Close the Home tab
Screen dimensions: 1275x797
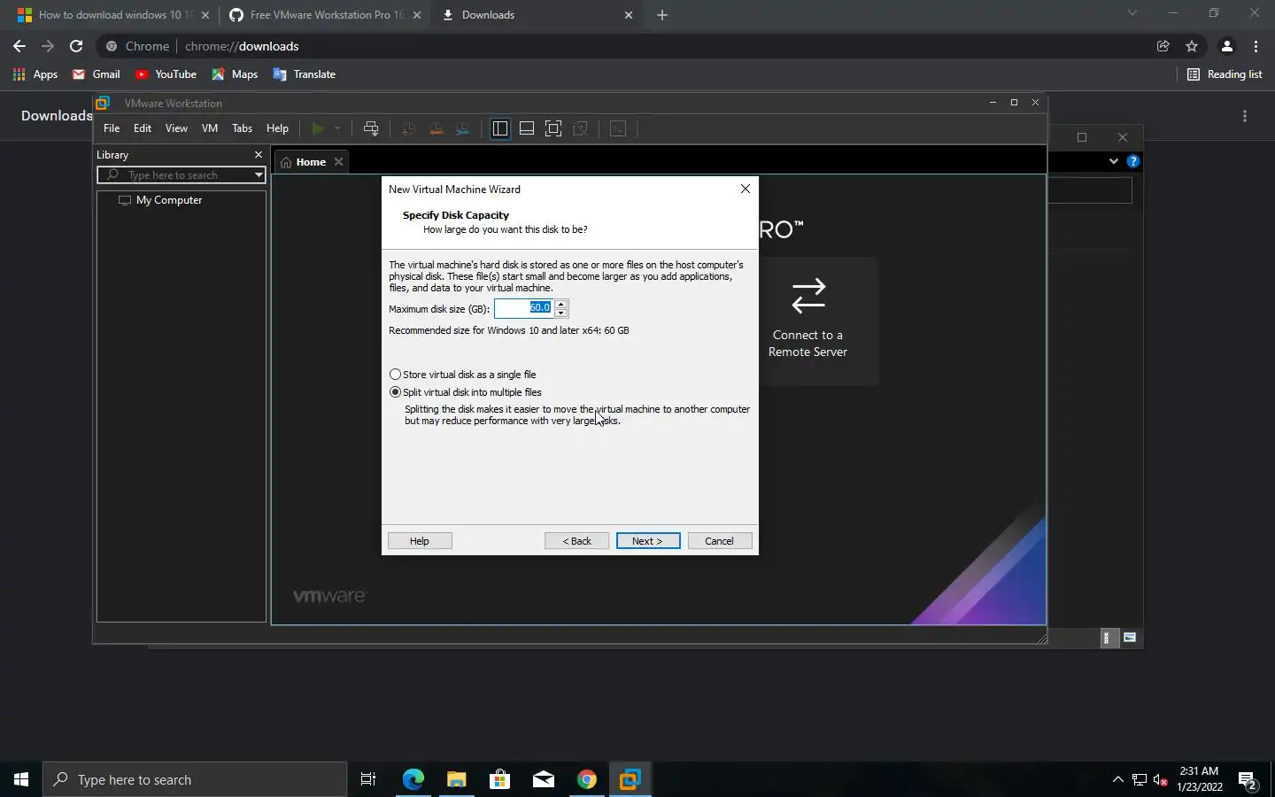point(338,162)
